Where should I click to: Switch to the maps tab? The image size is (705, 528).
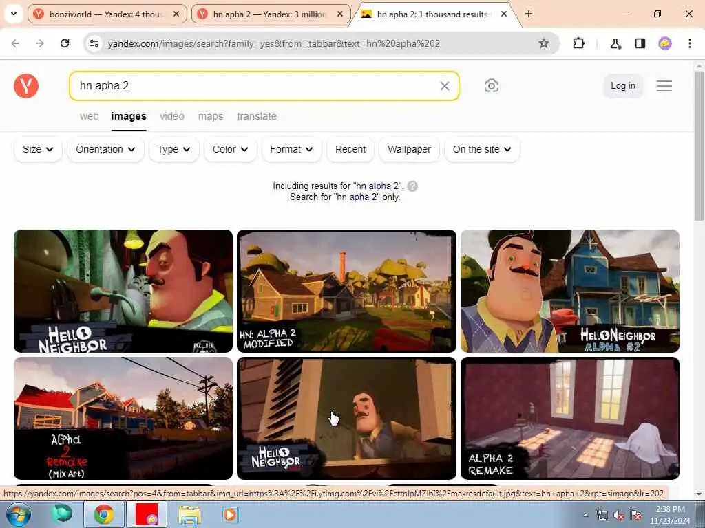(x=211, y=116)
